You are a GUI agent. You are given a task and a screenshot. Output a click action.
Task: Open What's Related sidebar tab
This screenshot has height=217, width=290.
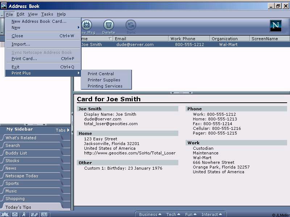pos(32,138)
